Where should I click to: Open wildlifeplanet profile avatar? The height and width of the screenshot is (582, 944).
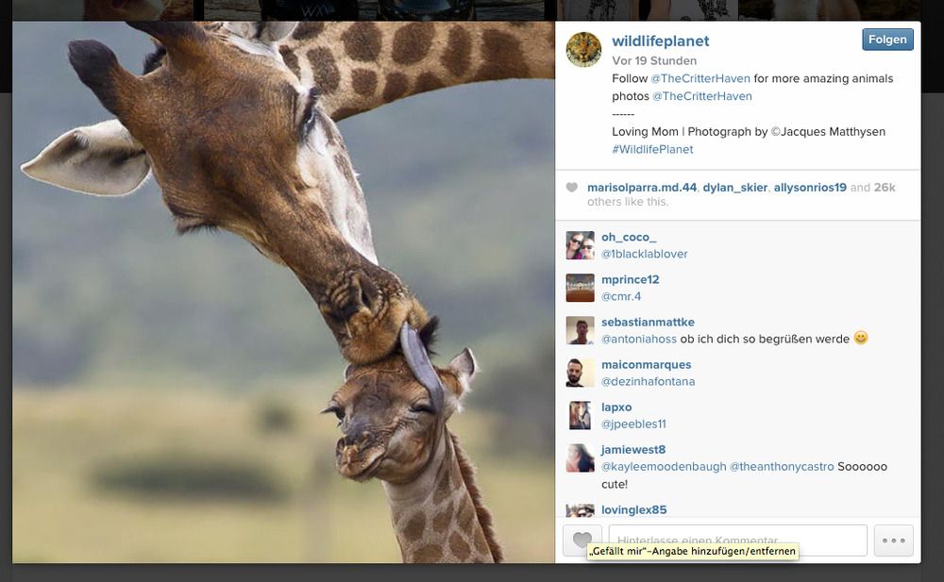pyautogui.click(x=583, y=49)
